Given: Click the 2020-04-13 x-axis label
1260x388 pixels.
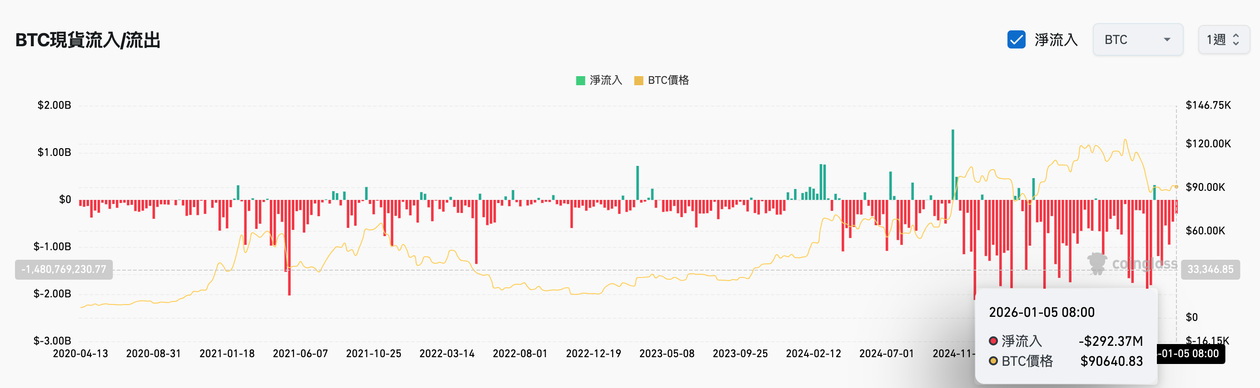Looking at the screenshot, I should pyautogui.click(x=80, y=354).
